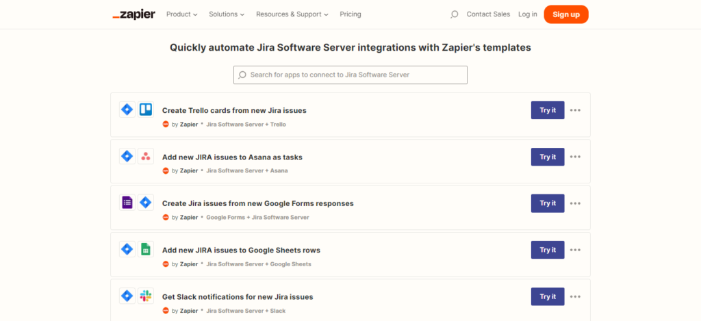Click 'Jira Software Server + Trello' text
The height and width of the screenshot is (321, 701).
[246, 125]
